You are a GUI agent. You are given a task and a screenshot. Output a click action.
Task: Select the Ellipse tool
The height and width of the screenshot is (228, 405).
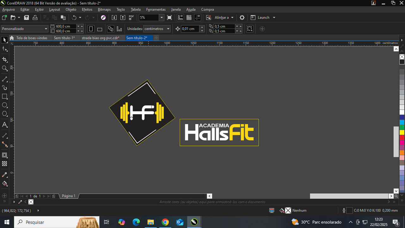[x=4, y=105]
